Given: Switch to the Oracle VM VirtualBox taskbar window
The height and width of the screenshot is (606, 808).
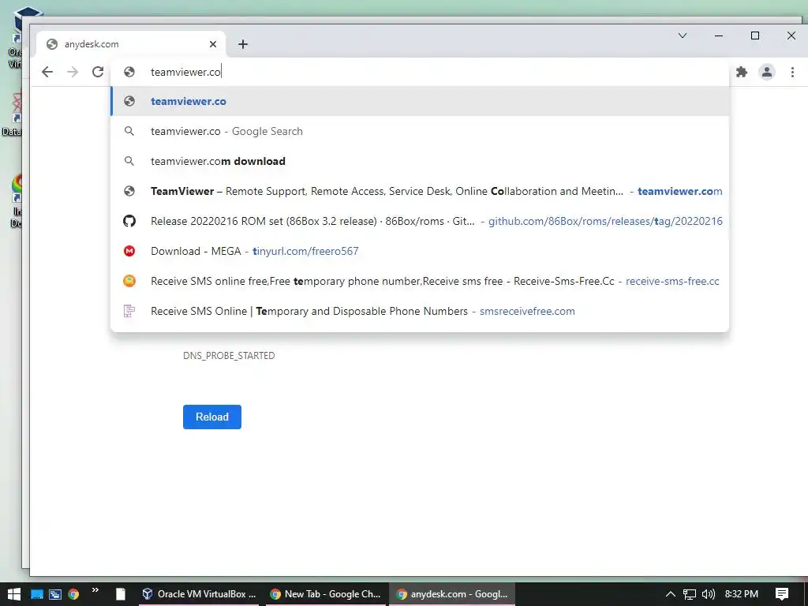Looking at the screenshot, I should pos(199,594).
